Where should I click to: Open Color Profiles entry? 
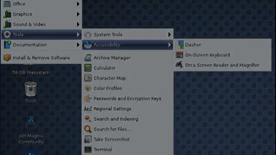pyautogui.click(x=128, y=88)
